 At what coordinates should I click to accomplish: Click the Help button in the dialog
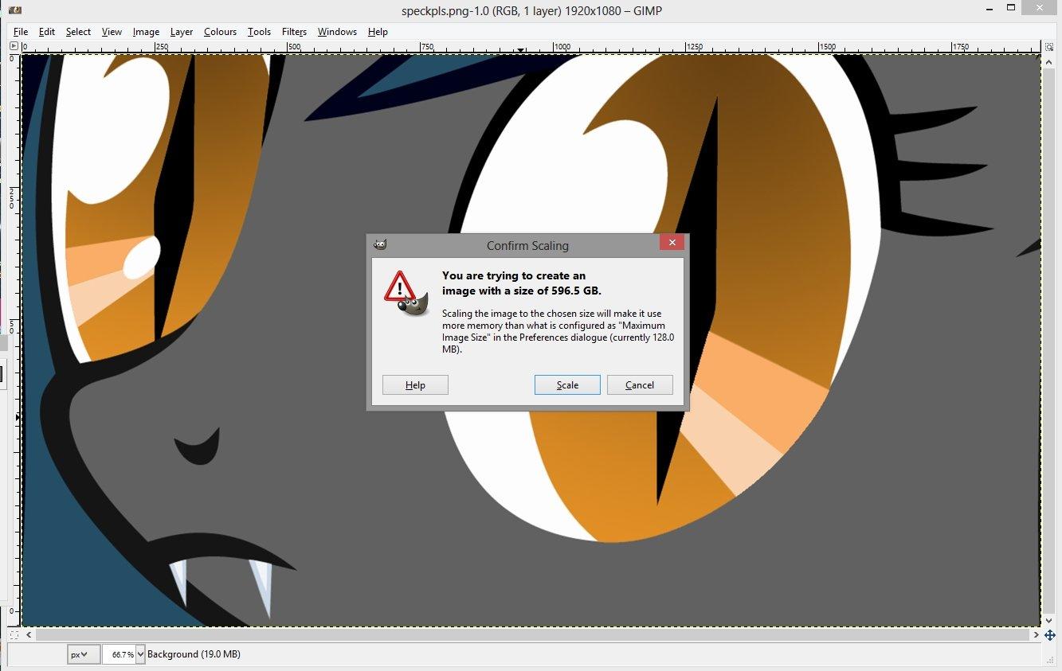415,384
